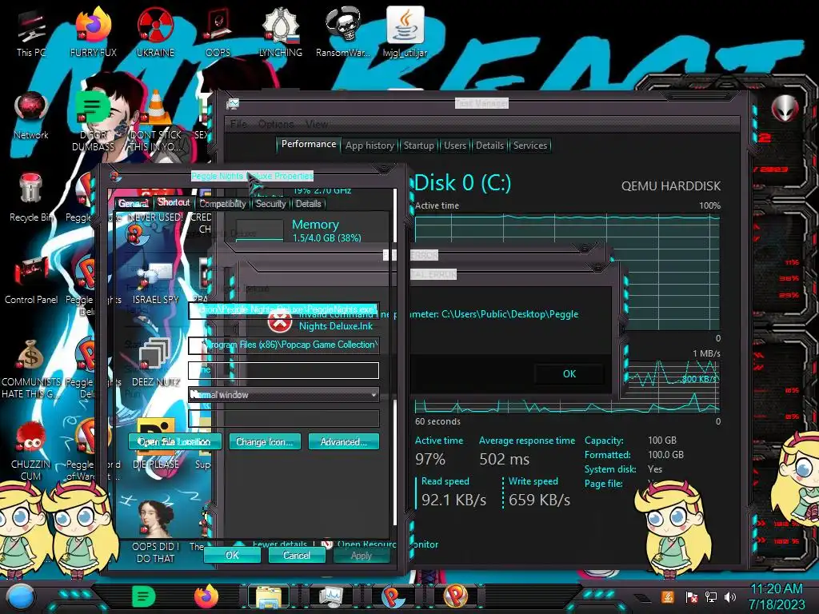Click the Comment field below Run dropdown
The image size is (819, 614).
tap(283, 419)
